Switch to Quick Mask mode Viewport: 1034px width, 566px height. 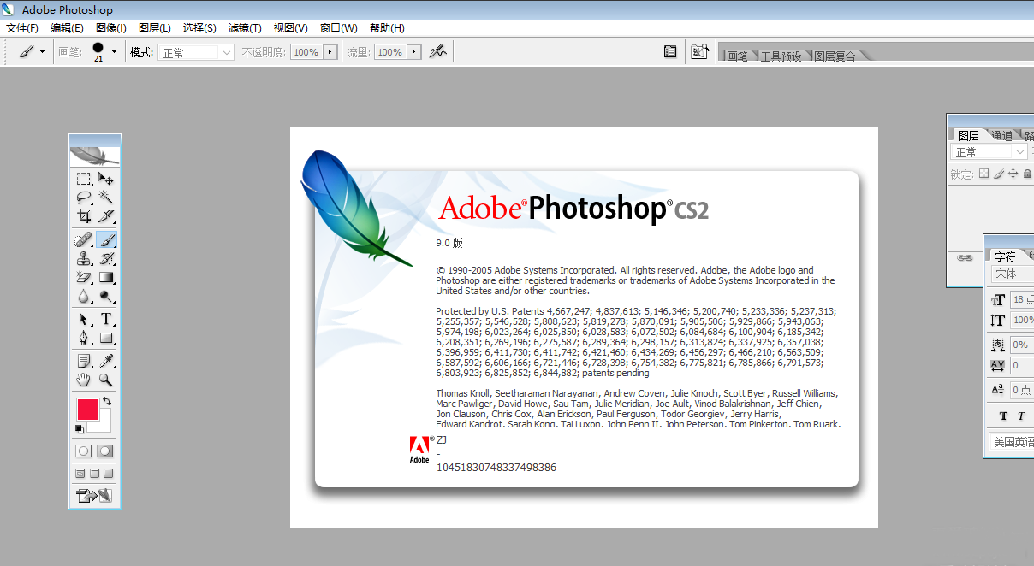(105, 451)
